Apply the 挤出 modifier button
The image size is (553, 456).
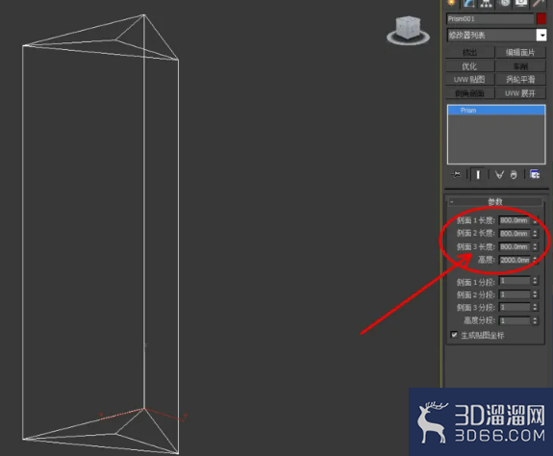coord(469,53)
